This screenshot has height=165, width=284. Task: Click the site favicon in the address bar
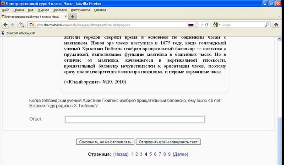pos(32,25)
